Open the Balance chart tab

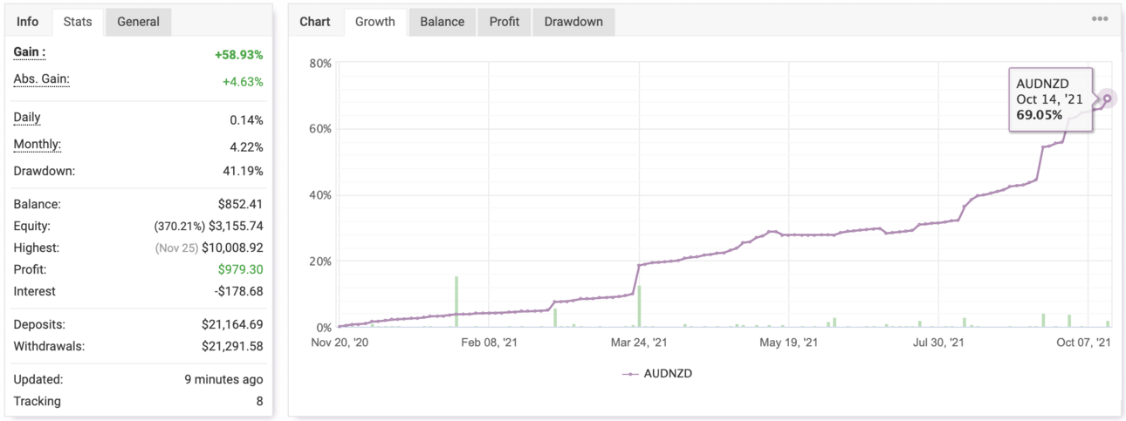coord(442,22)
